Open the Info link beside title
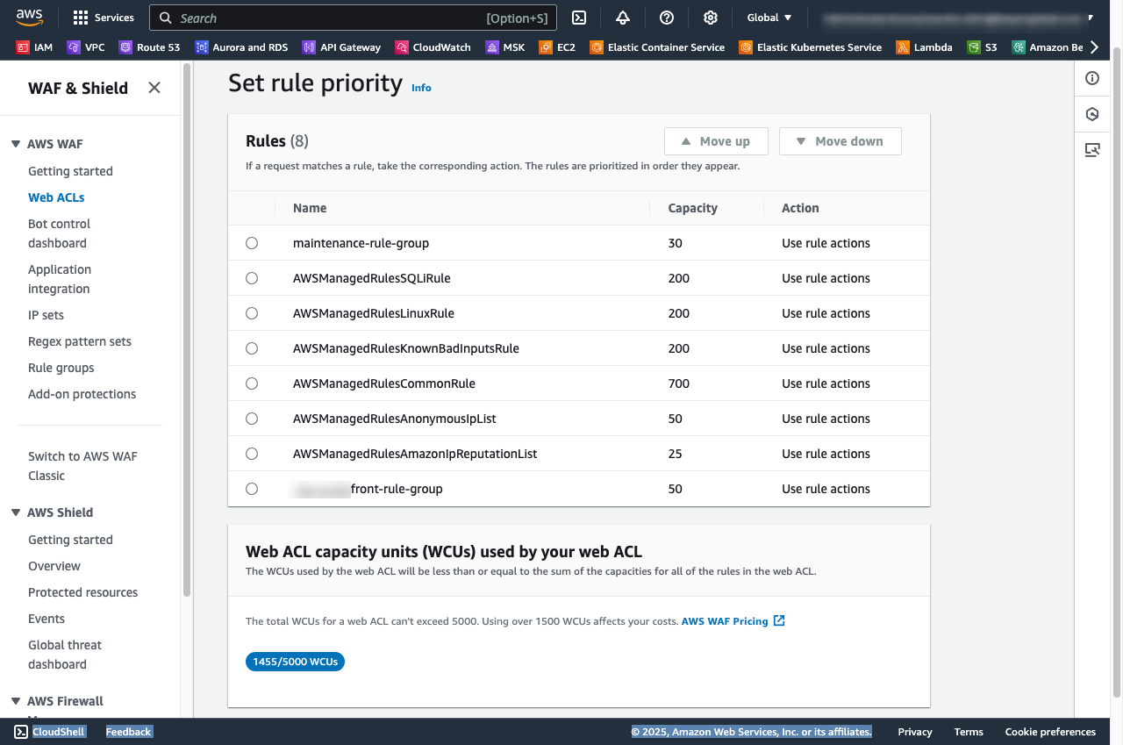The width and height of the screenshot is (1123, 745). [421, 88]
